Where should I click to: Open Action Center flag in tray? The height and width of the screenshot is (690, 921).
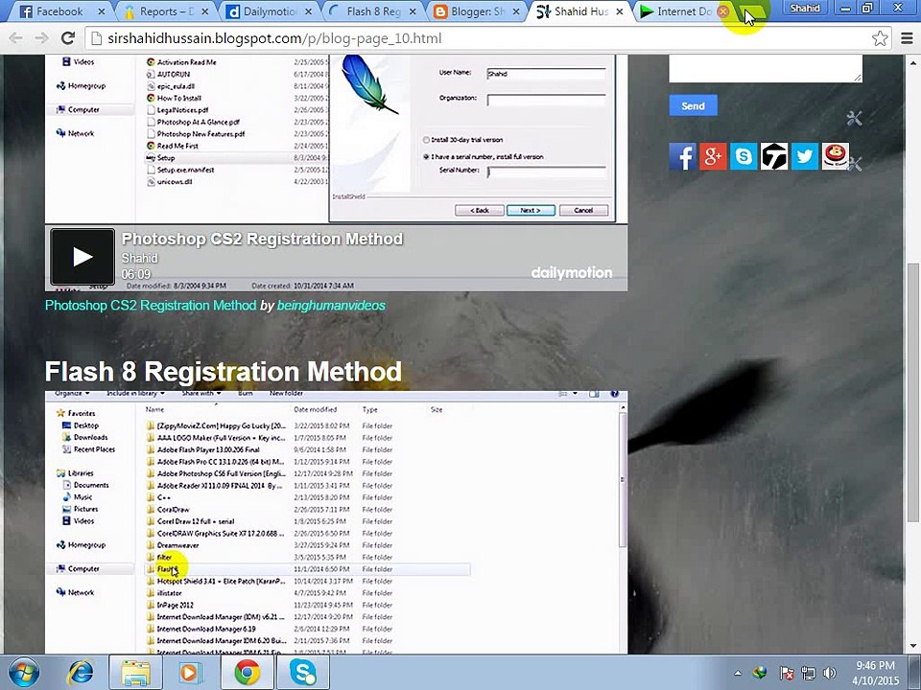787,673
